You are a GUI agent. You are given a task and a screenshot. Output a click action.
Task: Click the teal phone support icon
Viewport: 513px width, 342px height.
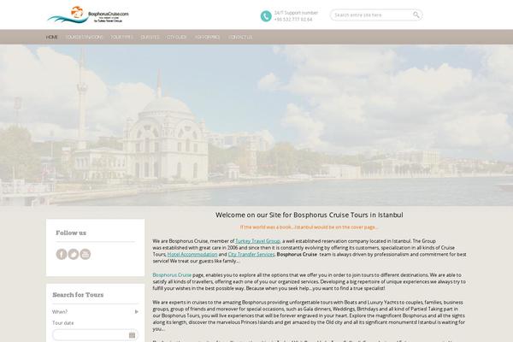pyautogui.click(x=266, y=15)
